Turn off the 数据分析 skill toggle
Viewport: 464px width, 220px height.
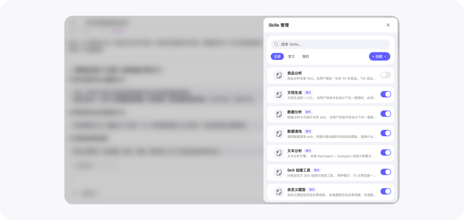pos(386,114)
